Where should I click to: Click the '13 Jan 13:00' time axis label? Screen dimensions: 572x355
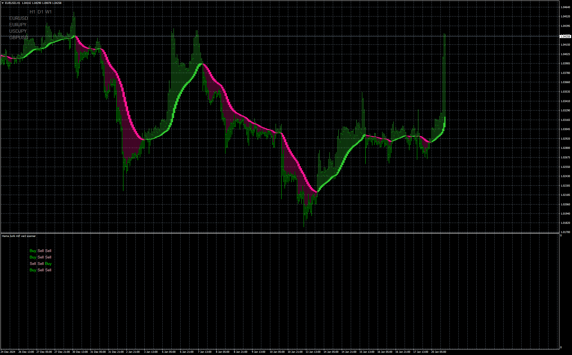click(x=313, y=352)
